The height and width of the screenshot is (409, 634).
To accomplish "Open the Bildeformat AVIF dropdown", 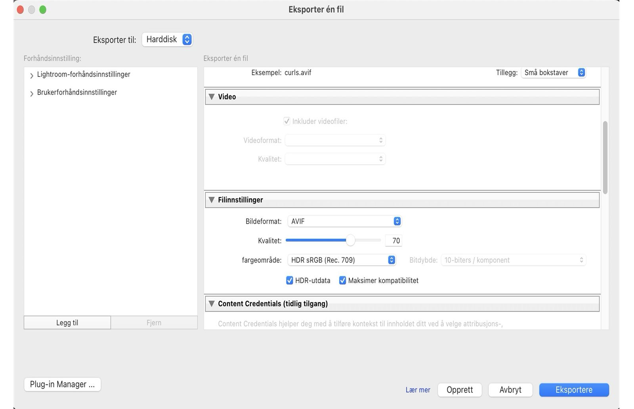I will (x=344, y=221).
